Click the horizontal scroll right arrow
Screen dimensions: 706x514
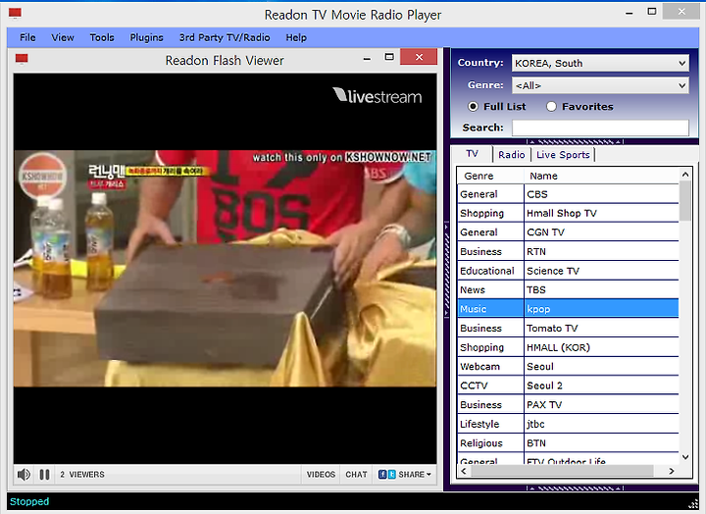click(672, 471)
